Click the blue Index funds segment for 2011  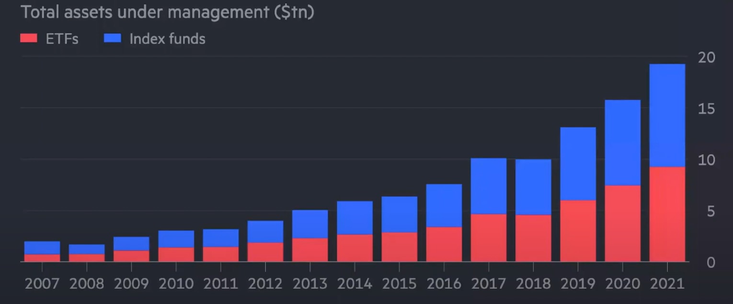[x=221, y=238]
